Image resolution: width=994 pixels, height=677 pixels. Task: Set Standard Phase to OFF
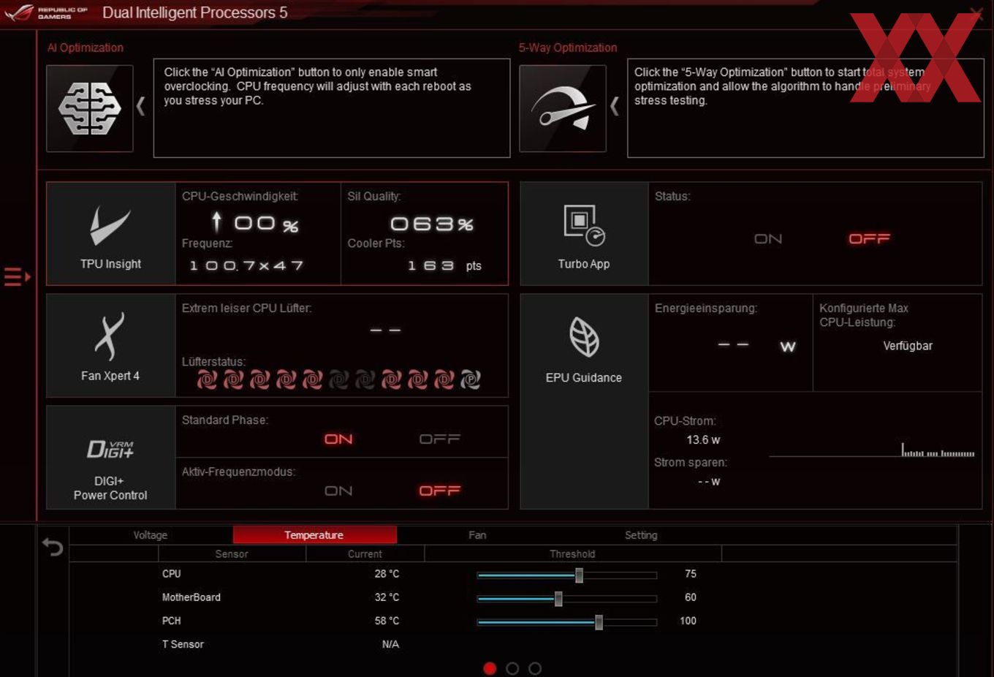coord(439,439)
